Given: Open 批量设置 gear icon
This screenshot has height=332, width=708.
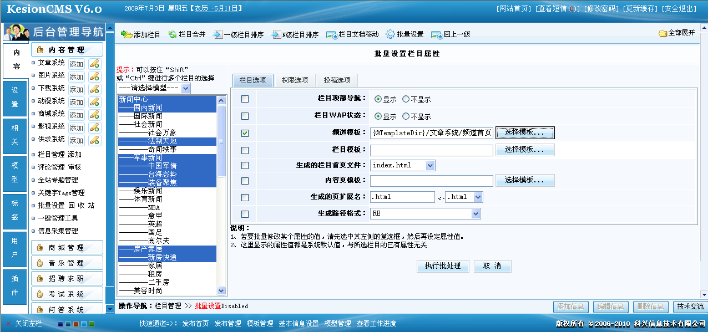Looking at the screenshot, I should 390,34.
